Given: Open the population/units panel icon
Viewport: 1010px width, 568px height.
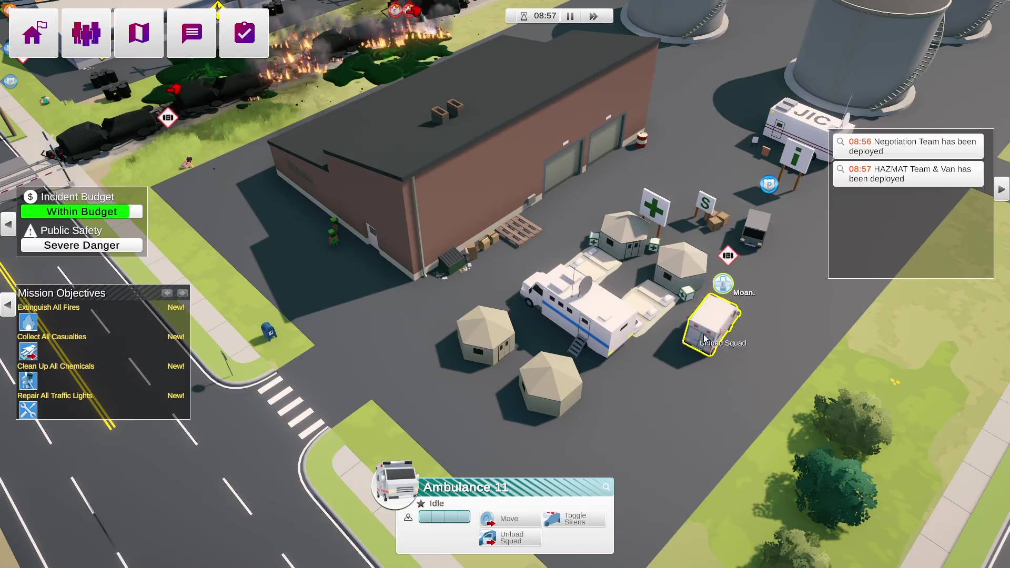Looking at the screenshot, I should coord(86,32).
